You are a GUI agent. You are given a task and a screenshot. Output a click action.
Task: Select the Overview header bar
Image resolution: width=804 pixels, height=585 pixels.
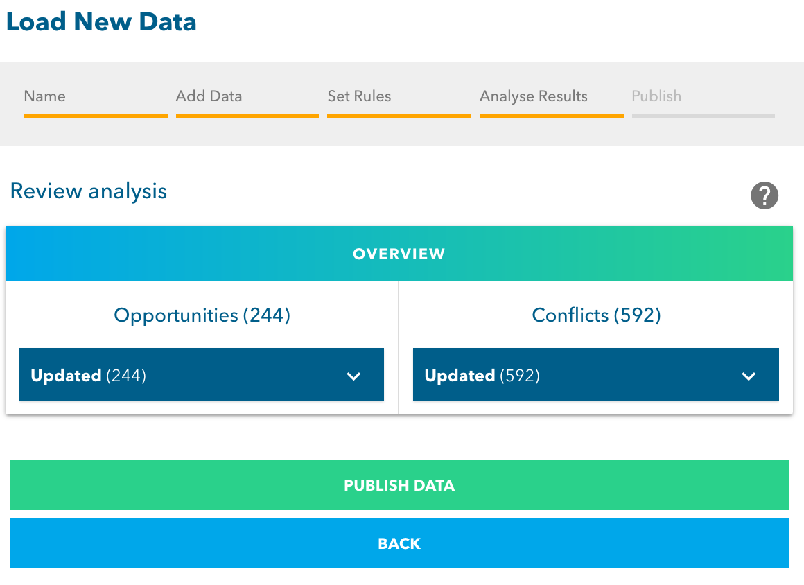point(399,254)
